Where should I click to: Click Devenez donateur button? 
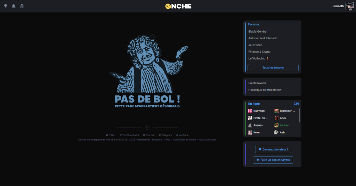click(x=273, y=149)
